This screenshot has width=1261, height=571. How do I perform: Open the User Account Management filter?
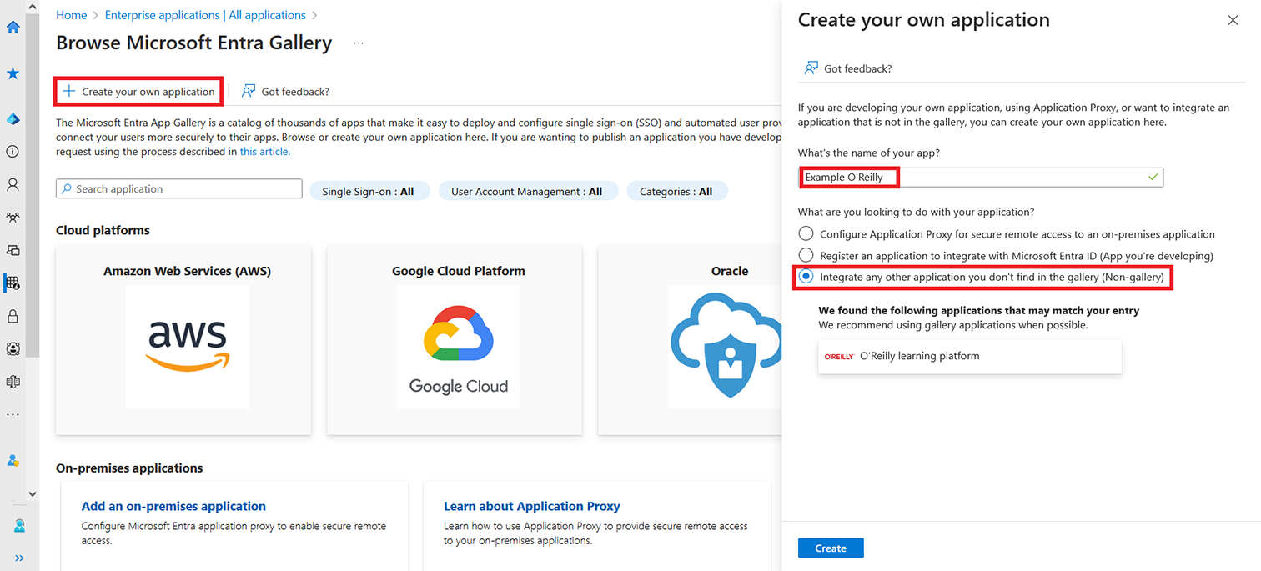pyautogui.click(x=528, y=191)
